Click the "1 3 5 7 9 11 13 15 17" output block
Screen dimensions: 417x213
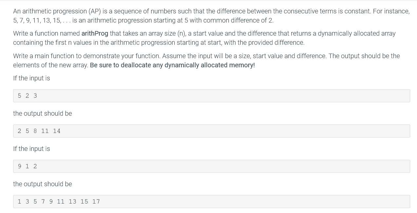click(x=212, y=202)
